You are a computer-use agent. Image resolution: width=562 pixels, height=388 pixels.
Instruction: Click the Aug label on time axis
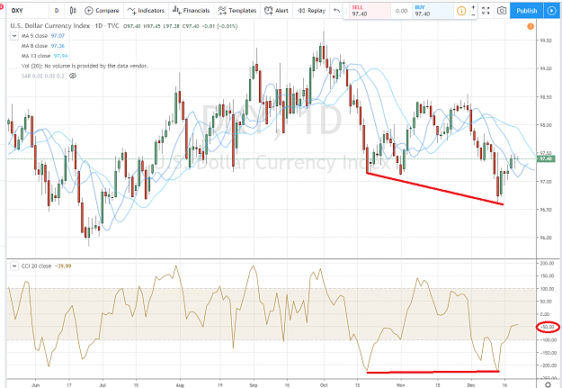pos(180,384)
